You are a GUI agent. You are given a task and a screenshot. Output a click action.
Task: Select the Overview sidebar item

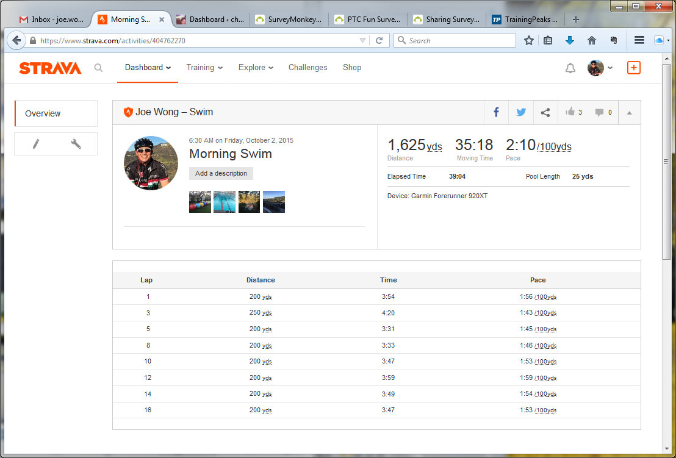pos(56,113)
